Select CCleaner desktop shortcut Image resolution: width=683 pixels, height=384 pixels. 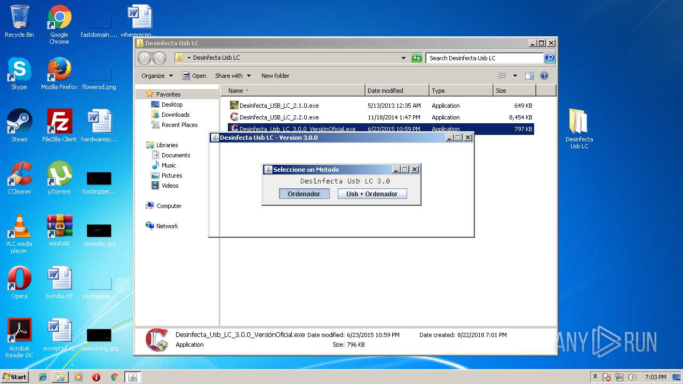coord(19,178)
